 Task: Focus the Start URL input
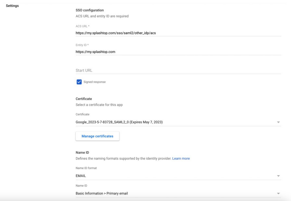(x=178, y=70)
